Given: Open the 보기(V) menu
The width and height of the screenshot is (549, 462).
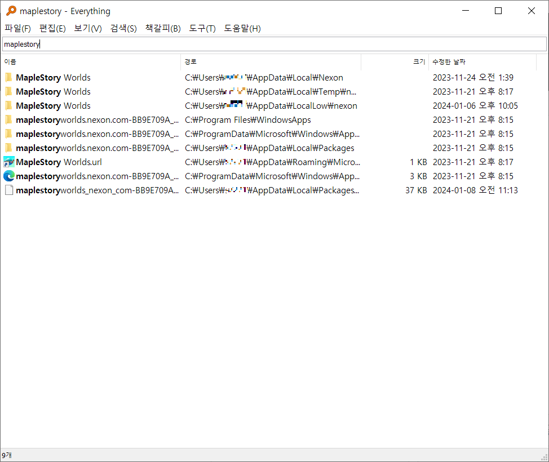Looking at the screenshot, I should [88, 28].
